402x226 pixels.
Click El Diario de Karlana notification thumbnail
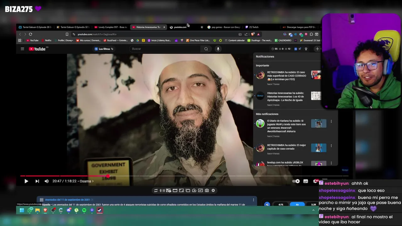coord(318,123)
